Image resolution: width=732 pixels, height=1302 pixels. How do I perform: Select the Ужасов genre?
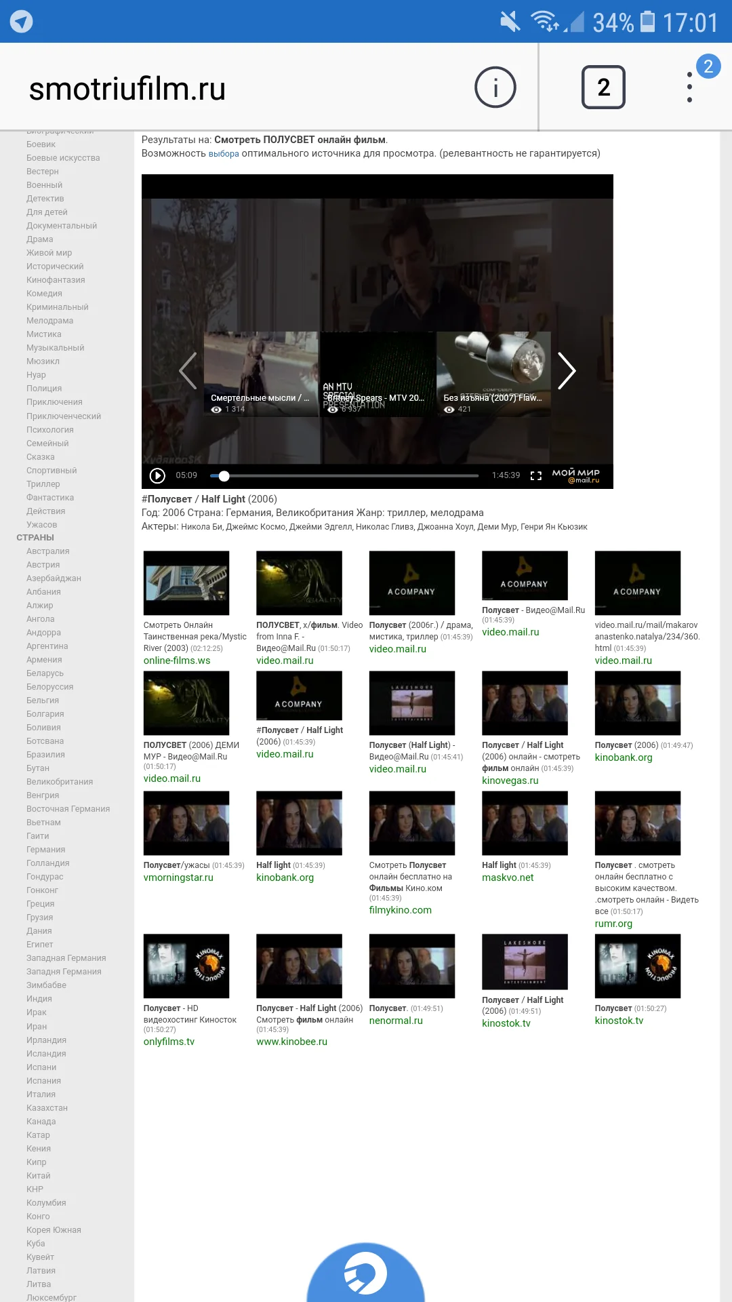click(42, 525)
